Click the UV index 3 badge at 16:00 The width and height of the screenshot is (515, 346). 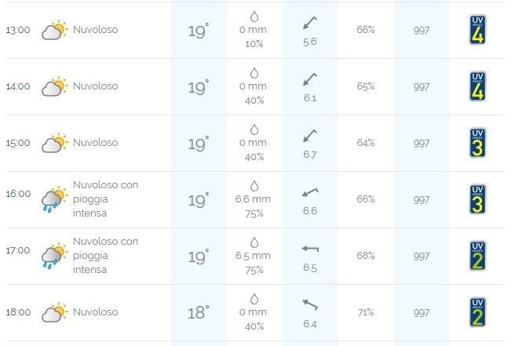tap(477, 199)
